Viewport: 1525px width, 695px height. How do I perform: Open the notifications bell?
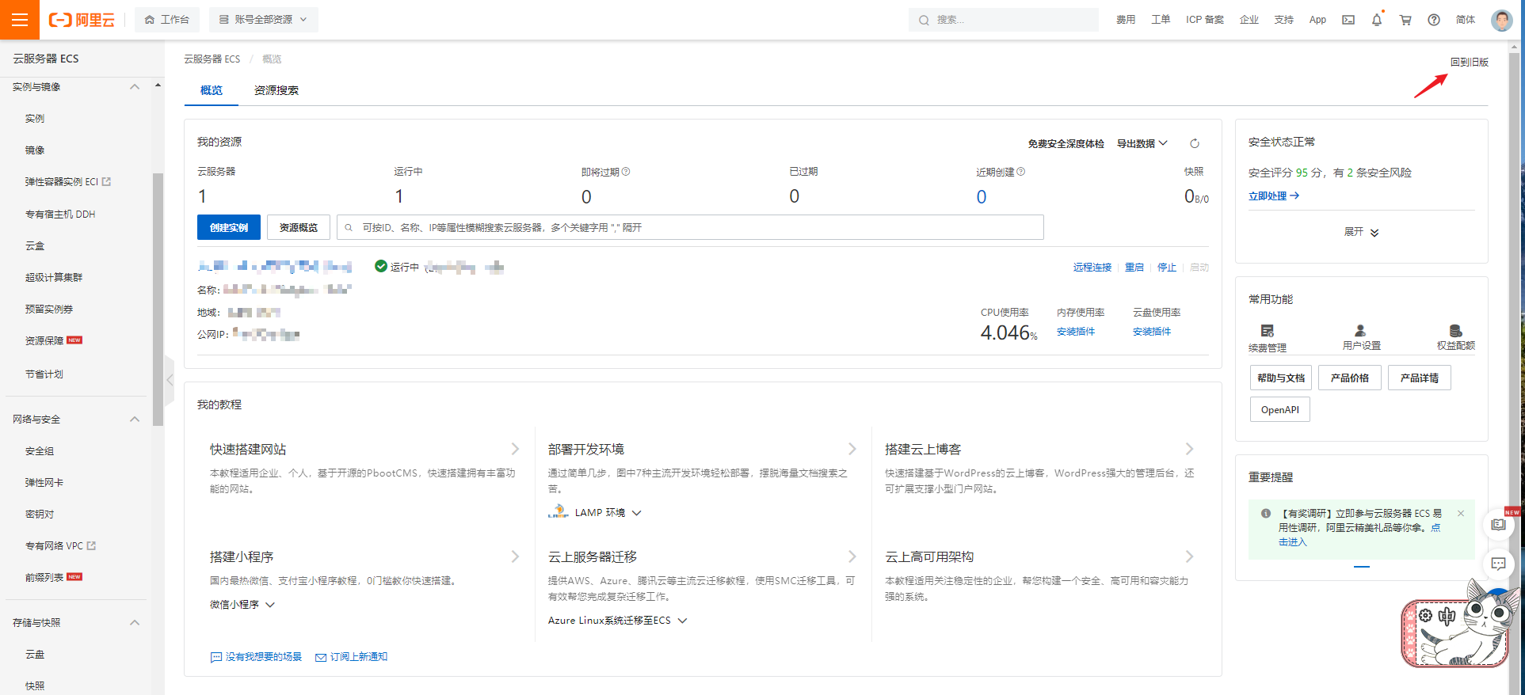[1377, 20]
